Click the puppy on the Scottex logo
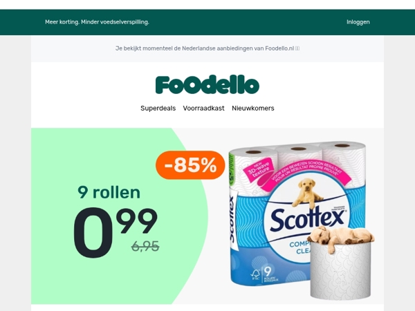 pyautogui.click(x=307, y=192)
